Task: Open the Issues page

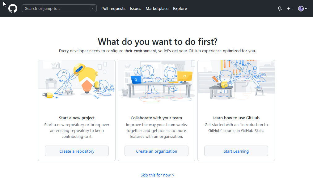Action: point(135,9)
